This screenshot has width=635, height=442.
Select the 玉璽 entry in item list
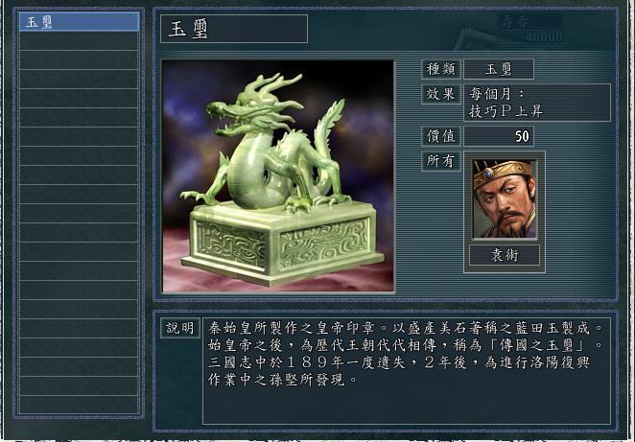tap(79, 22)
